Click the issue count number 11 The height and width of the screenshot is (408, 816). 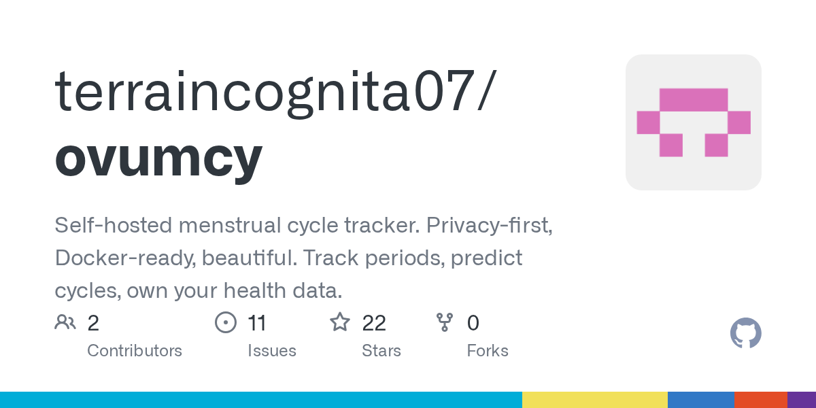pos(257,323)
